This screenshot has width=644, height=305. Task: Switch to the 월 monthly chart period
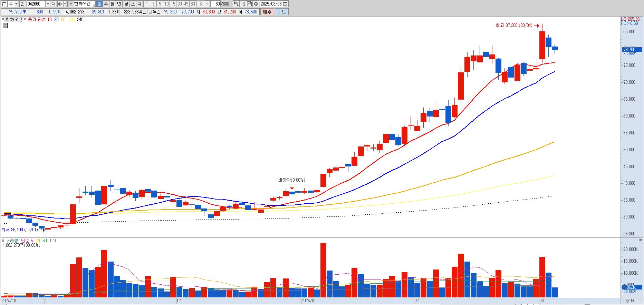(x=112, y=4)
